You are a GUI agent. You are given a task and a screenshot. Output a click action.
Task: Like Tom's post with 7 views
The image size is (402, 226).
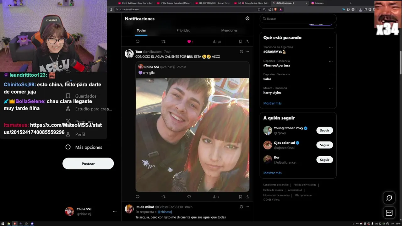(189, 197)
